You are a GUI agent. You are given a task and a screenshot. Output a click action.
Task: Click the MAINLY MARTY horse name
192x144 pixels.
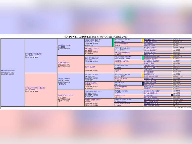[x=63, y=79]
